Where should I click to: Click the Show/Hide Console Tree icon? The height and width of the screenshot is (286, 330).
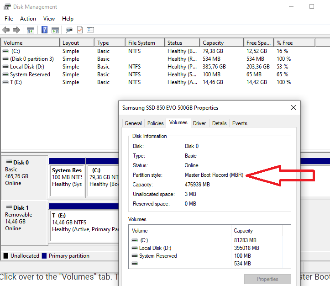tap(31, 30)
